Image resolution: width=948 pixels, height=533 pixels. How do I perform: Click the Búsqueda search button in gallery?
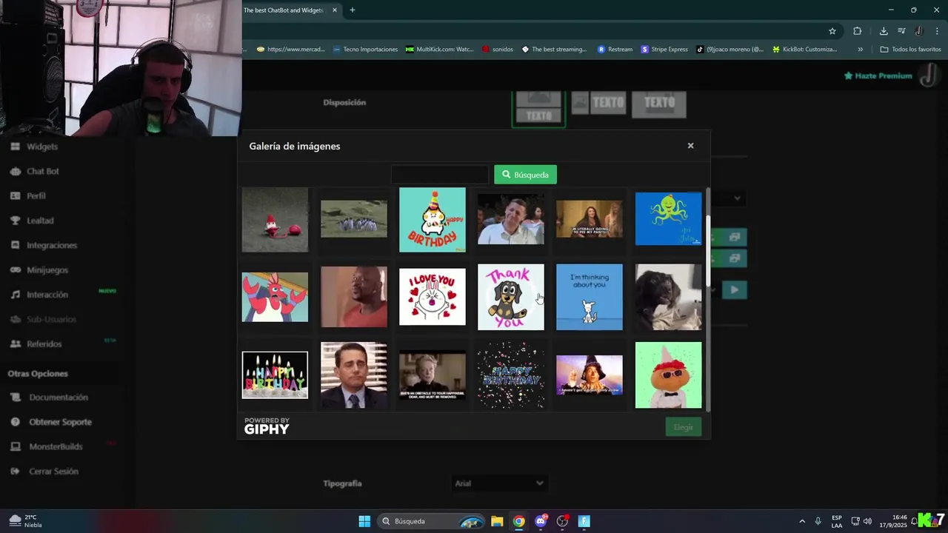click(x=525, y=175)
